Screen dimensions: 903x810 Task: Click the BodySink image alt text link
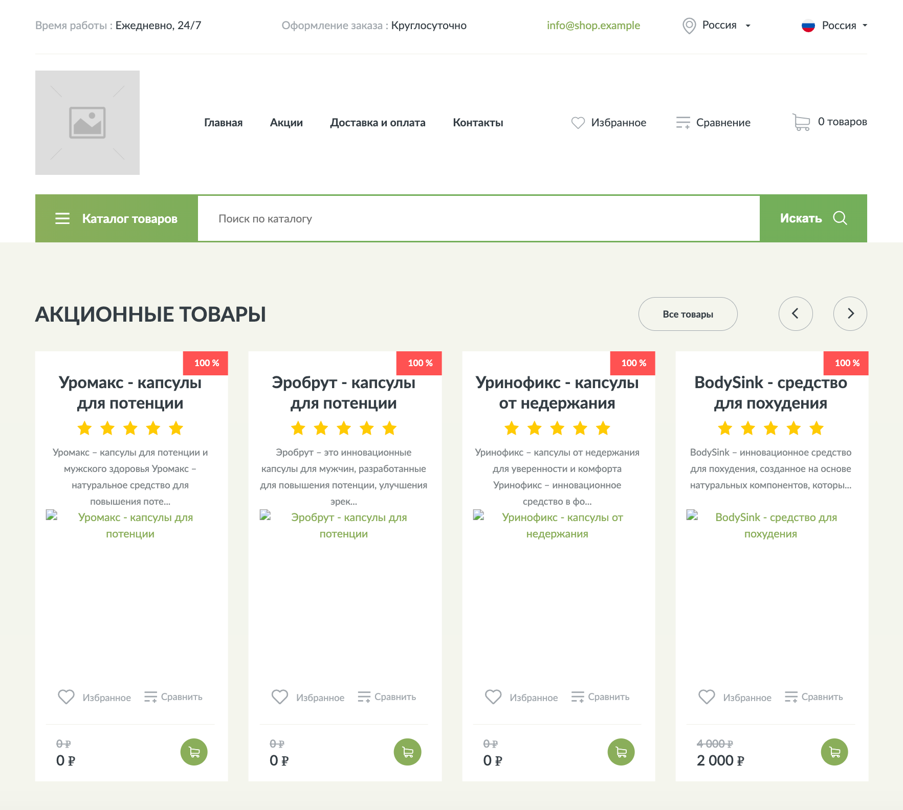click(776, 525)
